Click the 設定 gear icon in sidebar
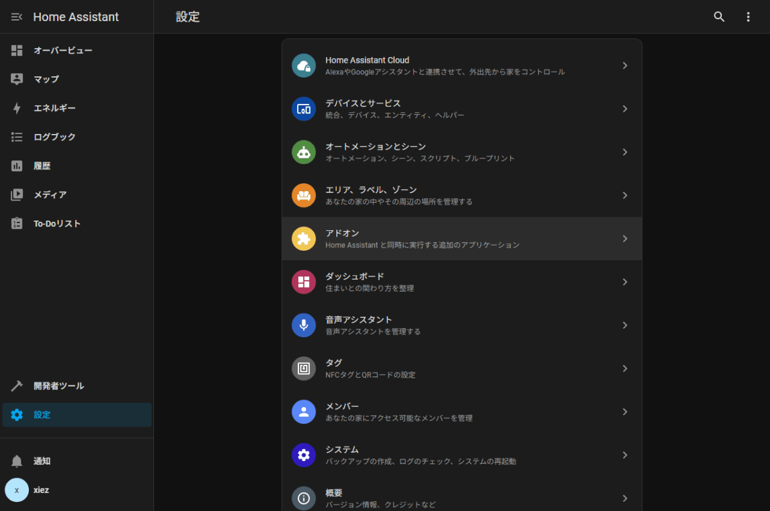This screenshot has width=770, height=511. 17,415
